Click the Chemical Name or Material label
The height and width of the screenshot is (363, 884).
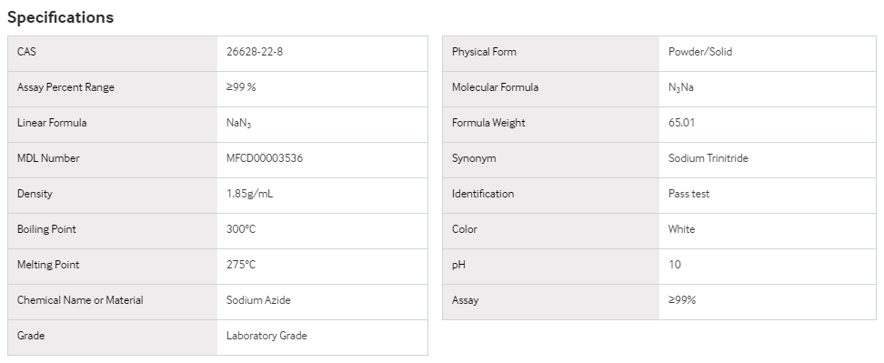[x=80, y=300]
